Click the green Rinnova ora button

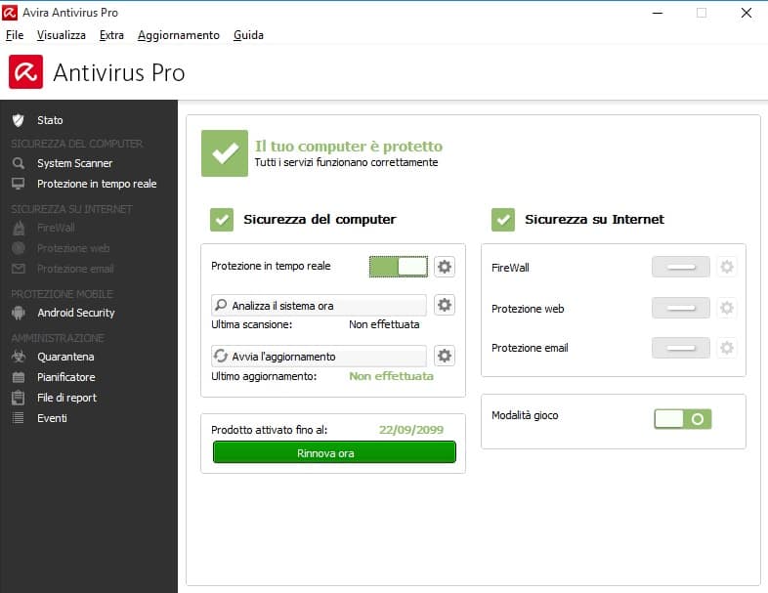[334, 452]
